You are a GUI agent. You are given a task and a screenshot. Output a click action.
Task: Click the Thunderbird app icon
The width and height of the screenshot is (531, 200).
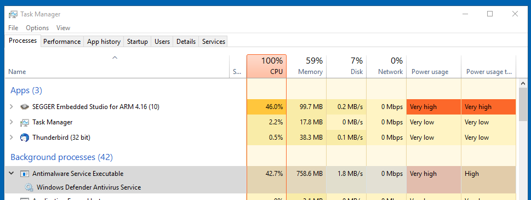click(25, 138)
